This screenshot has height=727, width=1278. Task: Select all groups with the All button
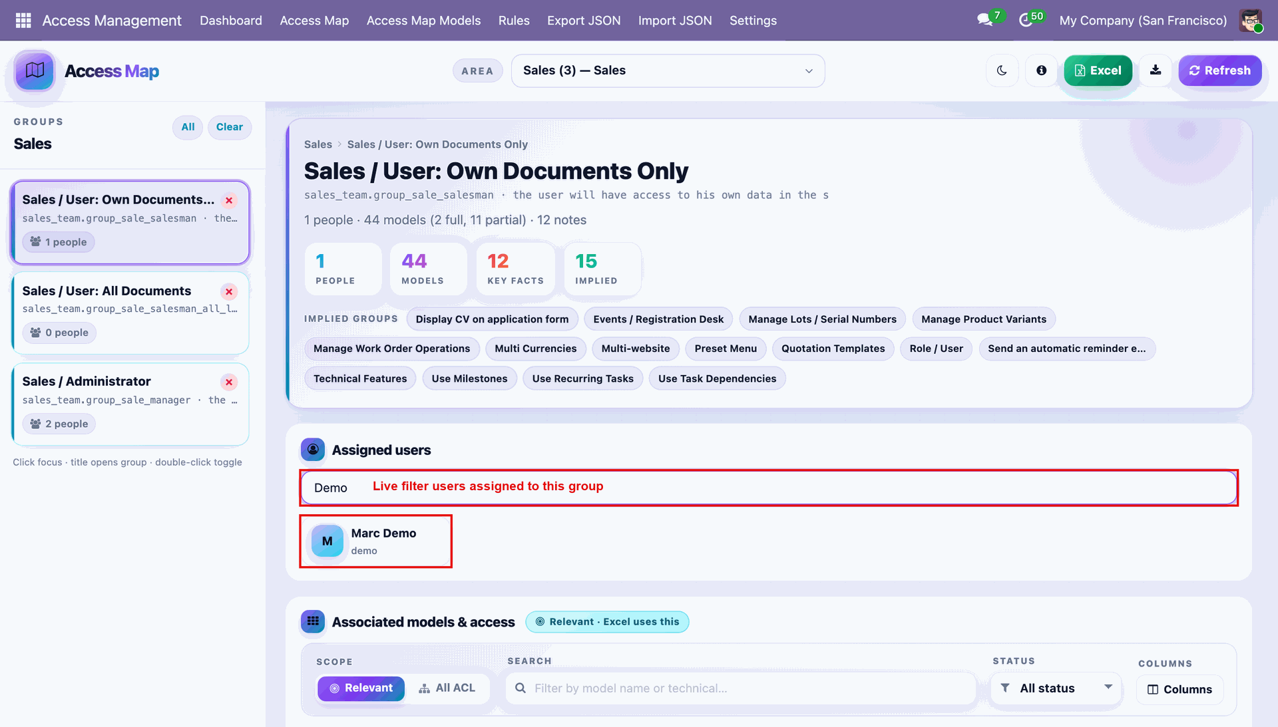188,127
